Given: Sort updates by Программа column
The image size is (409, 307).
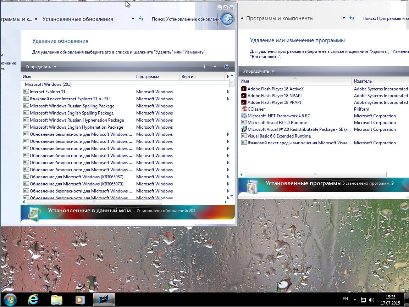Looking at the screenshot, I should point(156,77).
